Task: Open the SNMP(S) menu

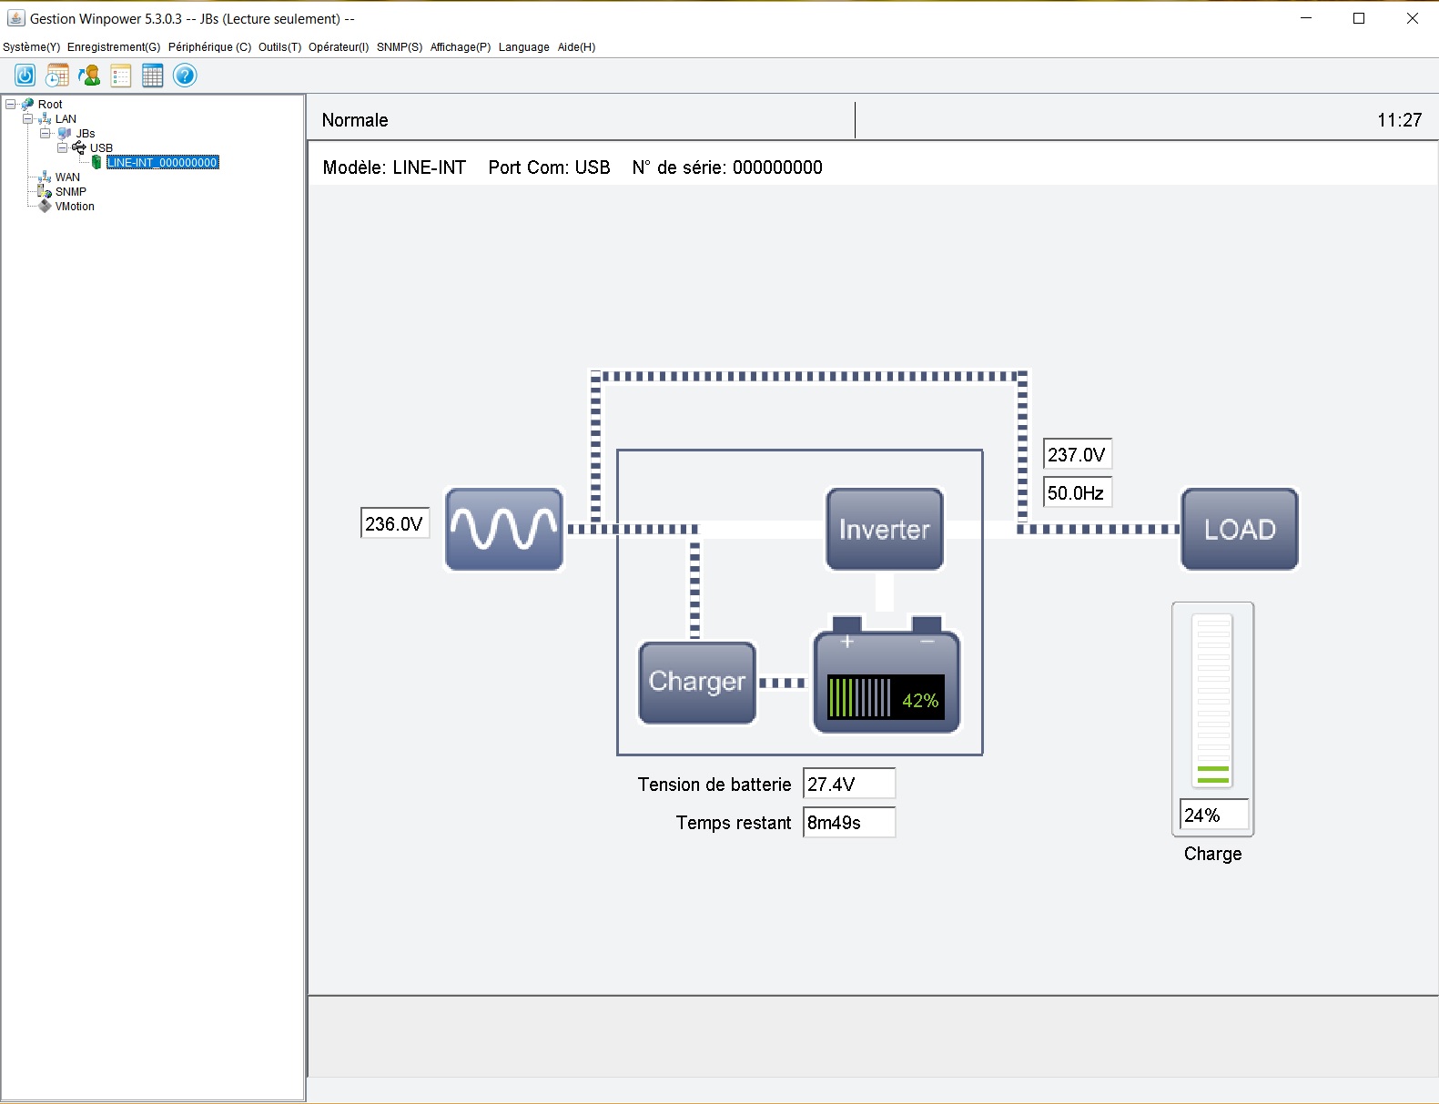Action: click(399, 47)
